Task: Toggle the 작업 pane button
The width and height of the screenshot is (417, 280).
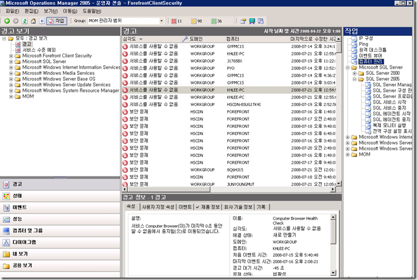Action: click(x=56, y=21)
